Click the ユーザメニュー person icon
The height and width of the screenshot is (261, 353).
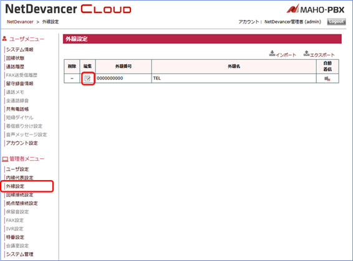[x=4, y=39]
